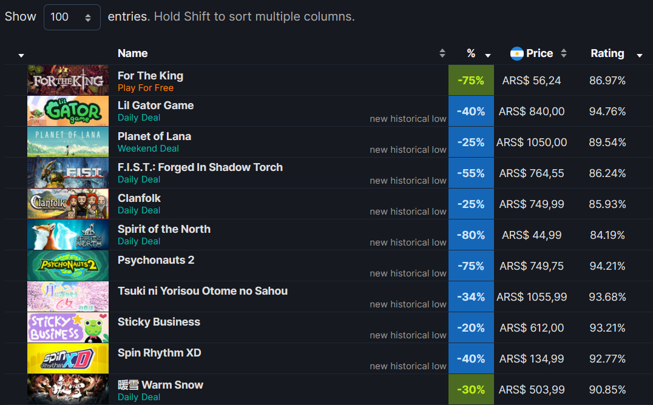Sort by Rating column arrow
Viewport: 653px width, 405px height.
click(x=639, y=55)
